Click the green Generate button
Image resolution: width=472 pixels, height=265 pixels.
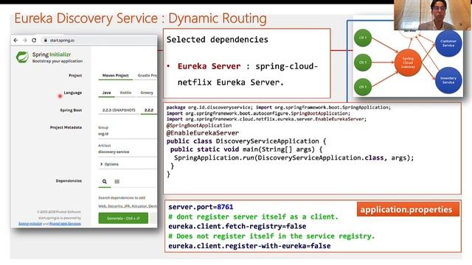tap(123, 218)
